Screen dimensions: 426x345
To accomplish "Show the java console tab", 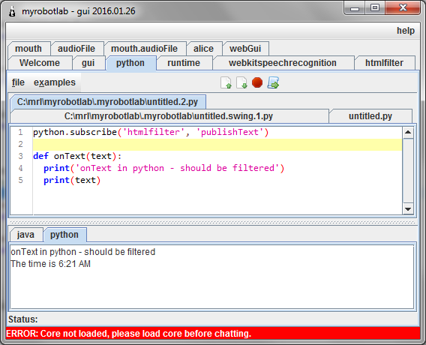I will tap(25, 235).
